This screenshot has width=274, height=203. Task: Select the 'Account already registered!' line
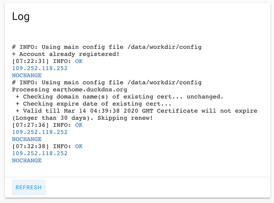coord(66,54)
